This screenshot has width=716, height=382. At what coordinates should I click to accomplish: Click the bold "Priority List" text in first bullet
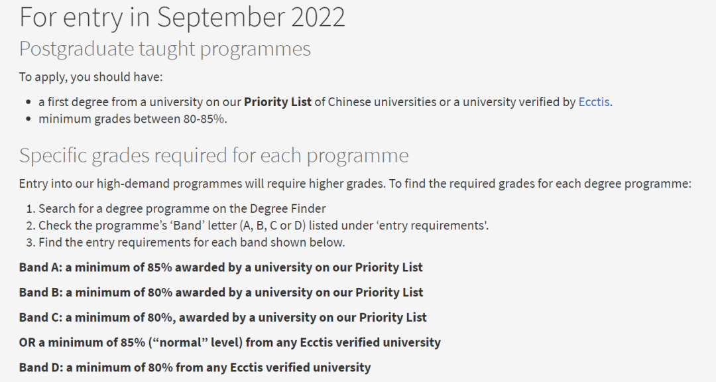tap(277, 102)
